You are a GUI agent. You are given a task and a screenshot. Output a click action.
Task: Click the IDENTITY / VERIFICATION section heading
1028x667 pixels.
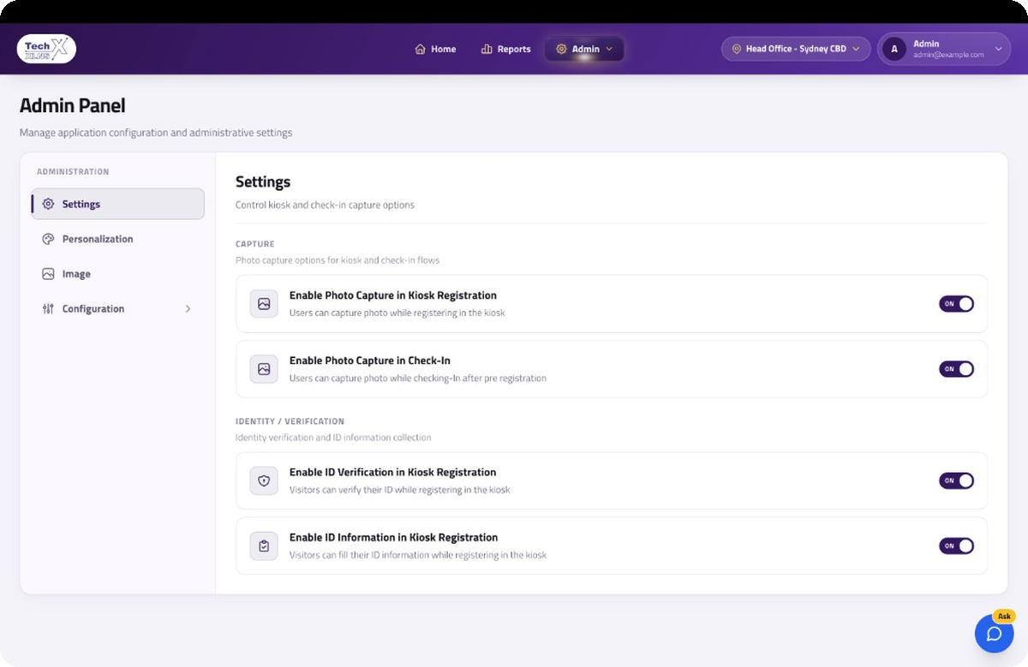290,421
